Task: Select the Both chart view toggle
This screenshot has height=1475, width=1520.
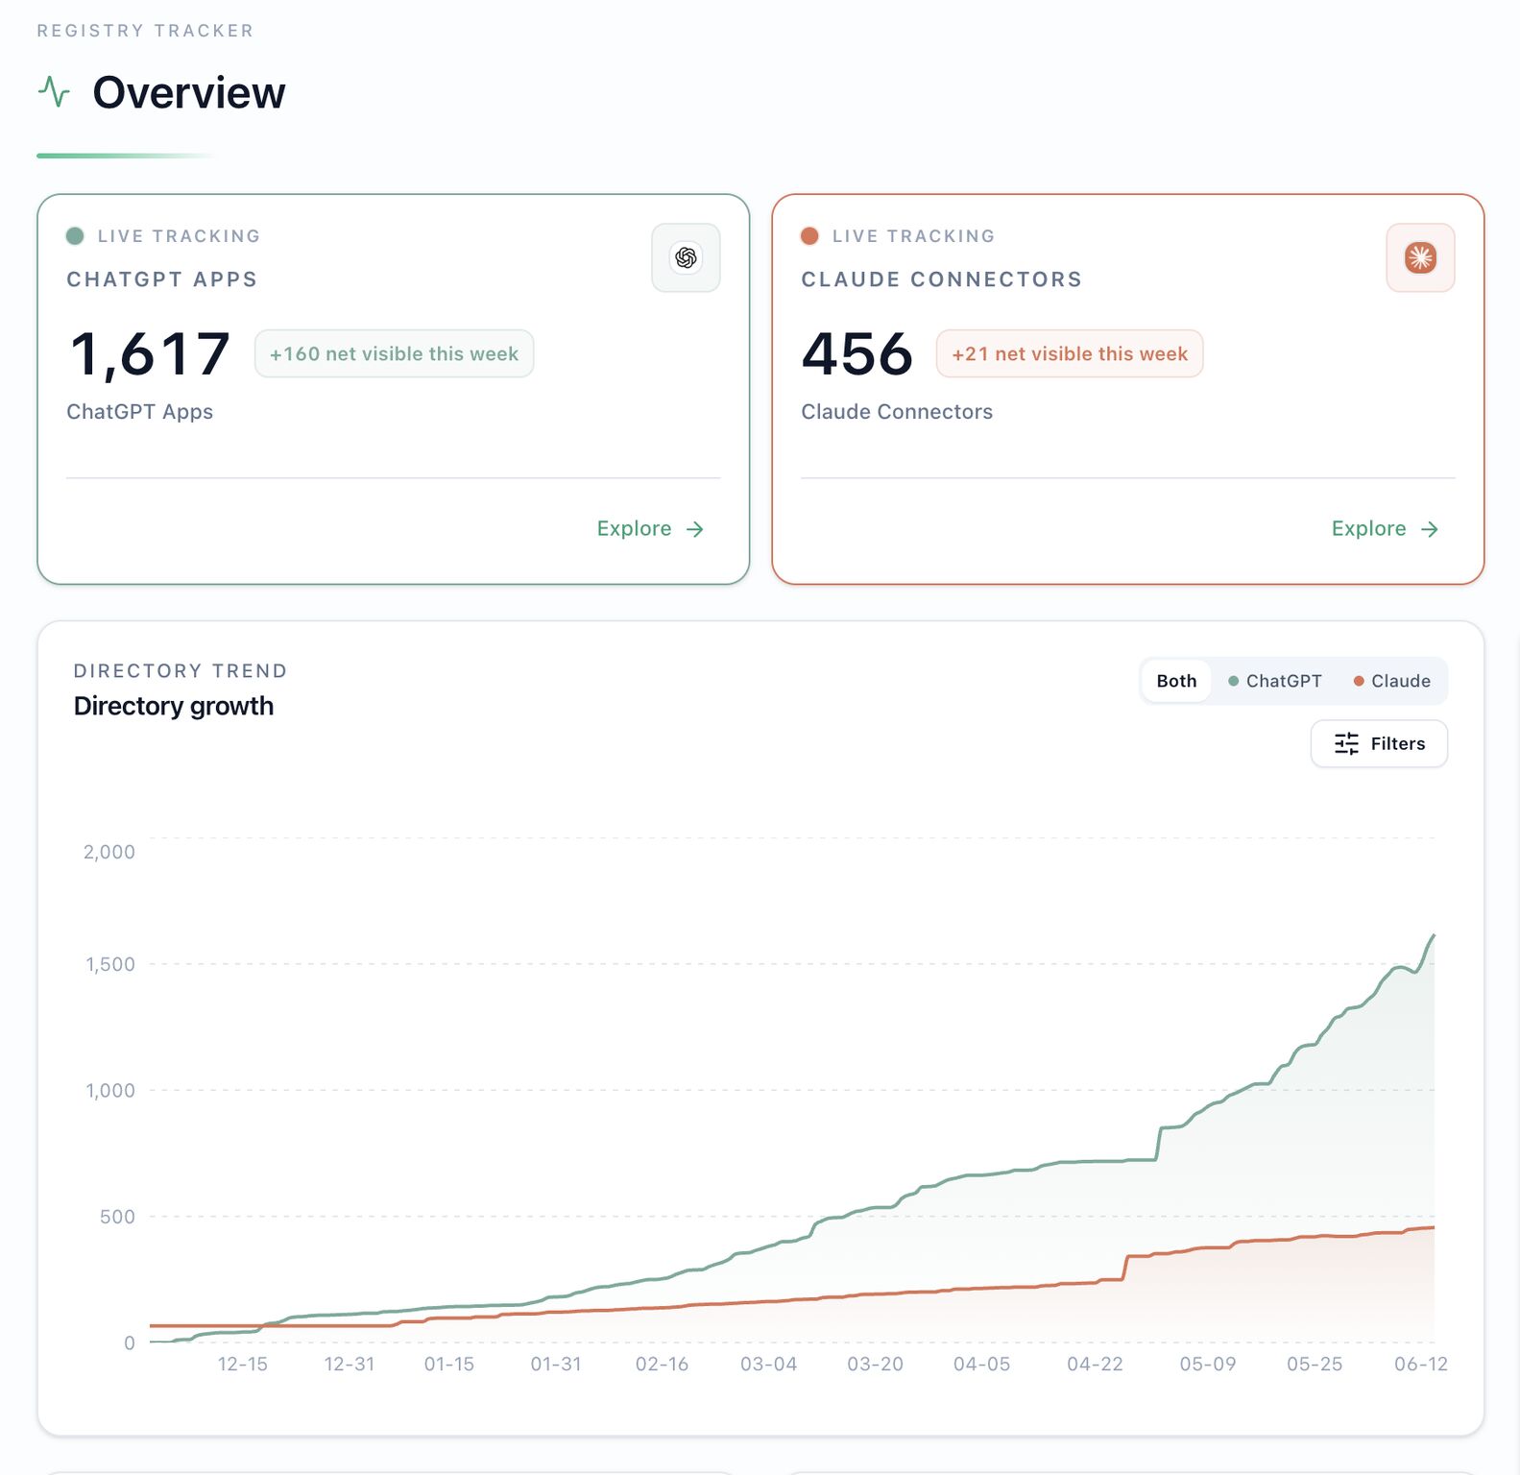Action: coord(1176,681)
